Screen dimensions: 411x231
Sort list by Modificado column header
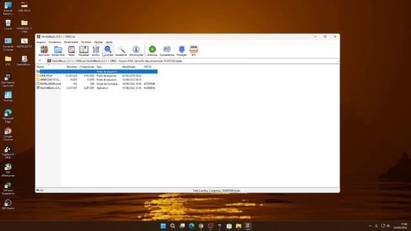point(132,67)
